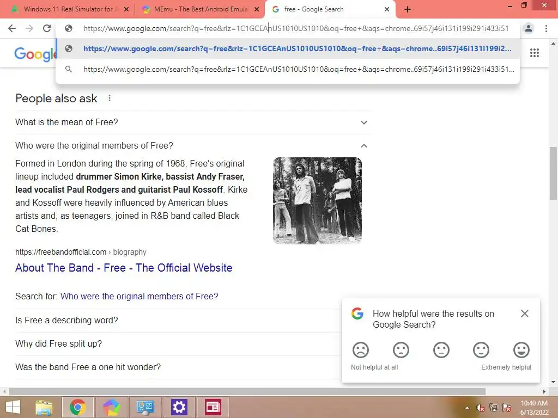
Task: Open the MEmu colorful taskbar icon
Action: pyautogui.click(x=111, y=407)
